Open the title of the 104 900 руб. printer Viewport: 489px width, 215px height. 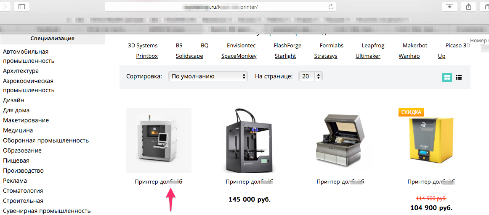tap(431, 182)
